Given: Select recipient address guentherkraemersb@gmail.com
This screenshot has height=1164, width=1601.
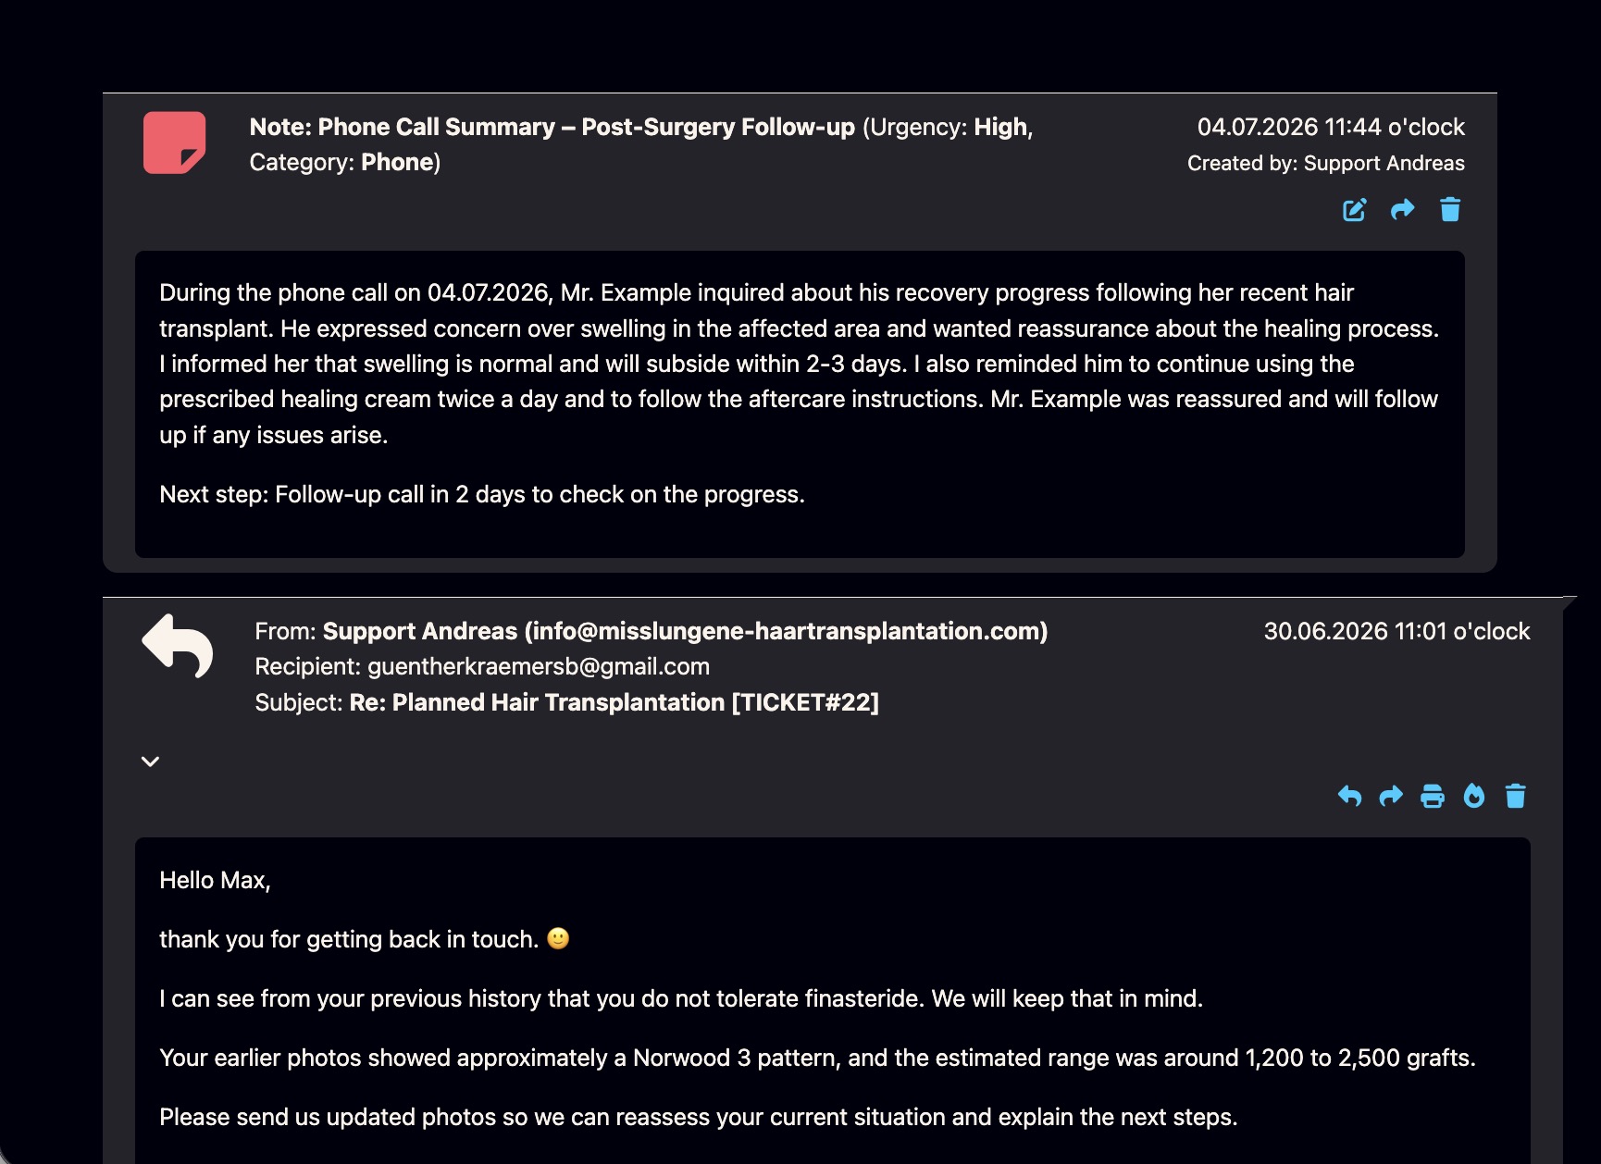Looking at the screenshot, I should 539,666.
